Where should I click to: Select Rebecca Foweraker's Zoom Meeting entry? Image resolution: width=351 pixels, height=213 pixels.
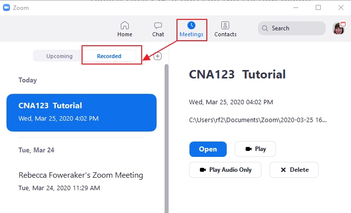[82, 181]
